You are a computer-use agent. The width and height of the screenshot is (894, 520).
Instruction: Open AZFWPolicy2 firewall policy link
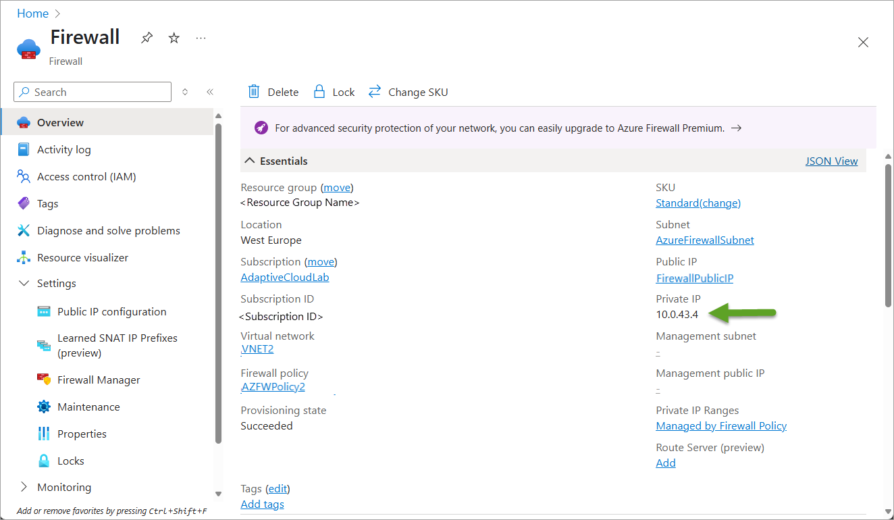(273, 386)
